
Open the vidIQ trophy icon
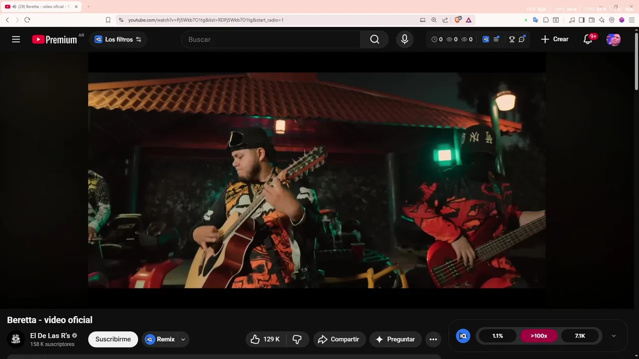click(512, 39)
